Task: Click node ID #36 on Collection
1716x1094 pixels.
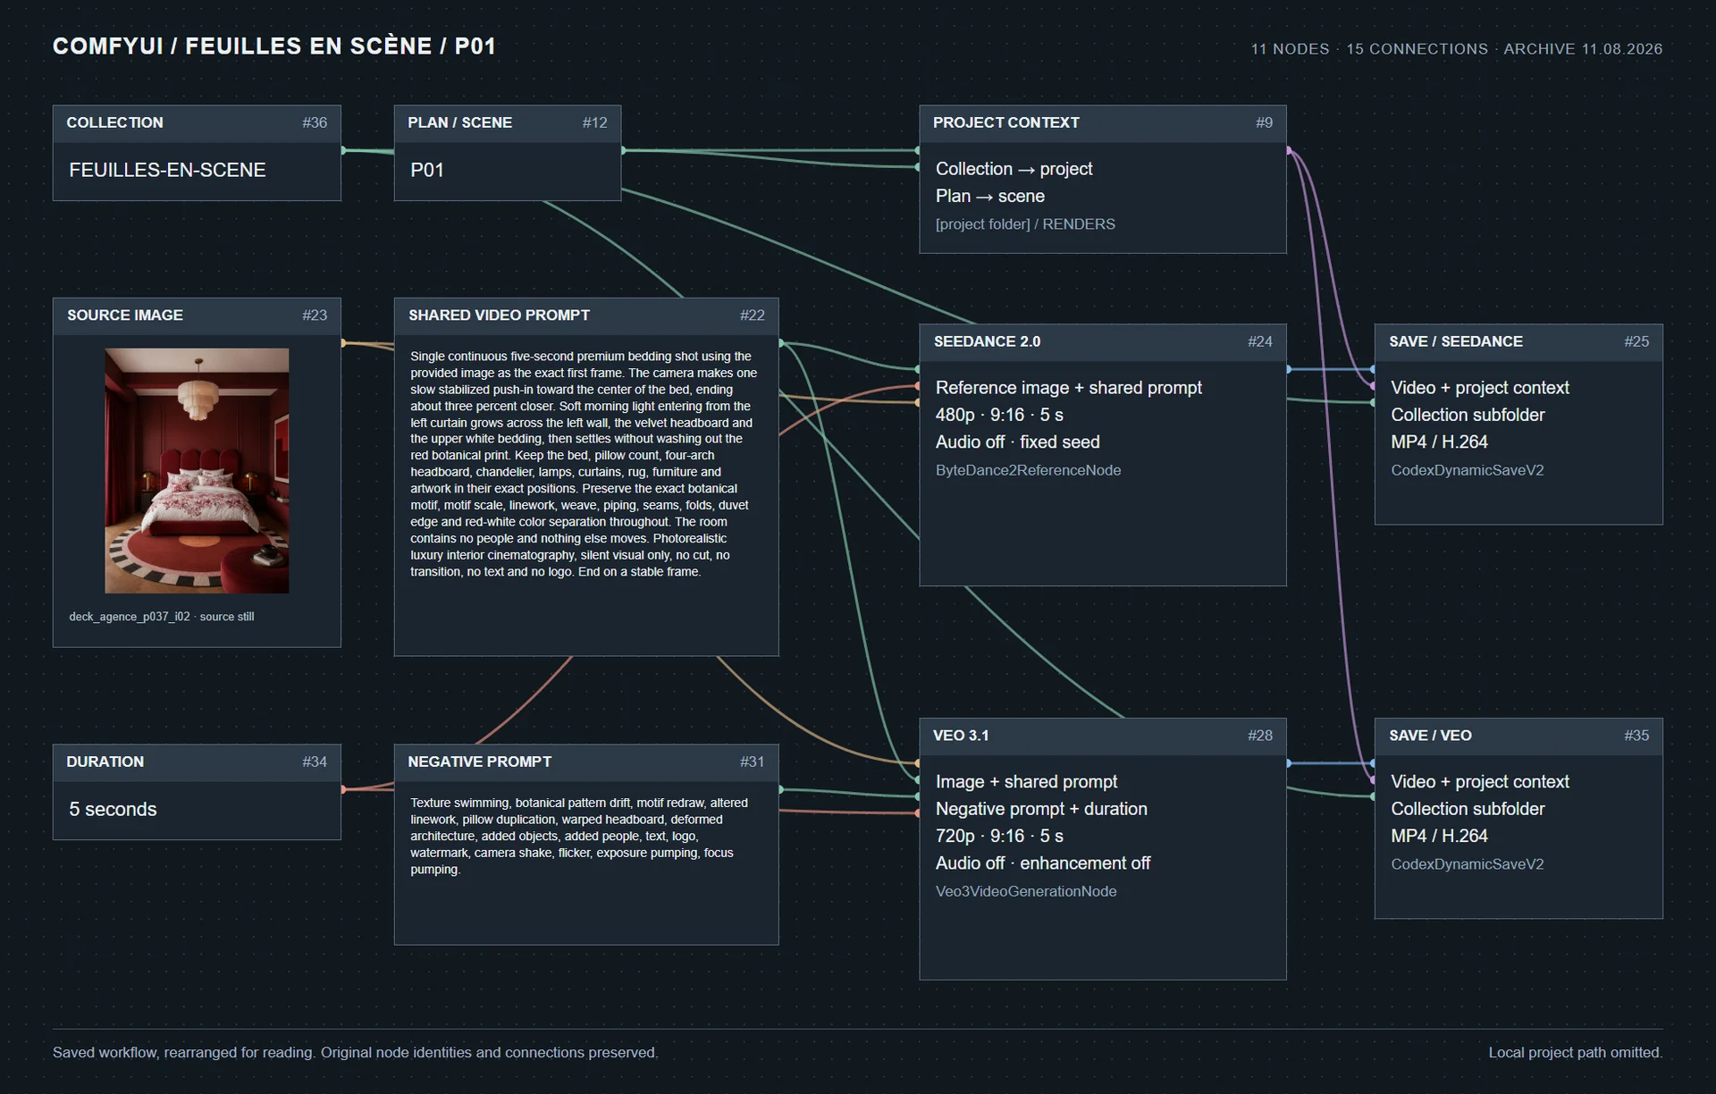Action: point(315,122)
